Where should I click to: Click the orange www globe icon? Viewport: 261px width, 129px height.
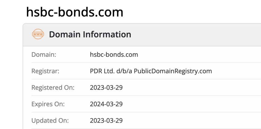pyautogui.click(x=38, y=34)
